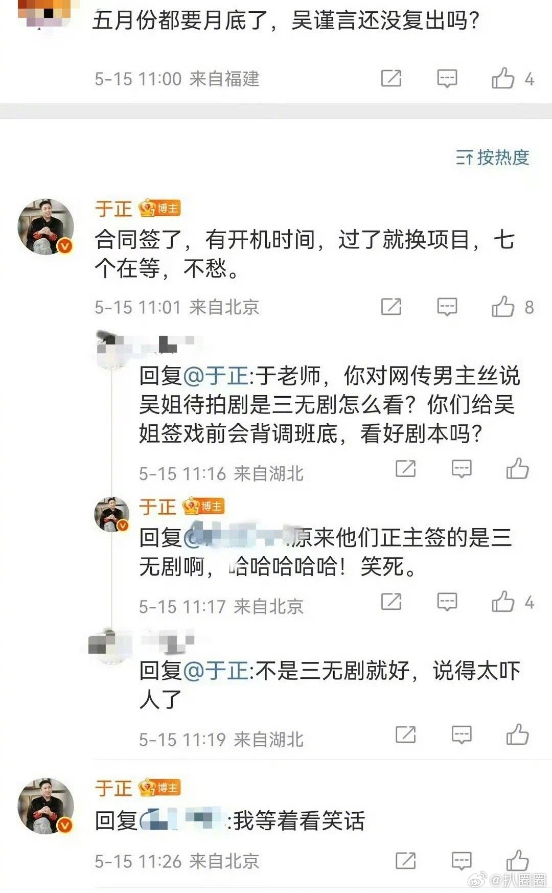Like the 11:19 reply from 湖北

[517, 735]
